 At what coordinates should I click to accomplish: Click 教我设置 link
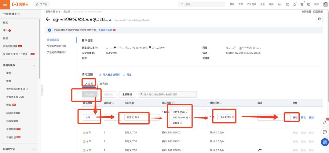(x=306, y=12)
